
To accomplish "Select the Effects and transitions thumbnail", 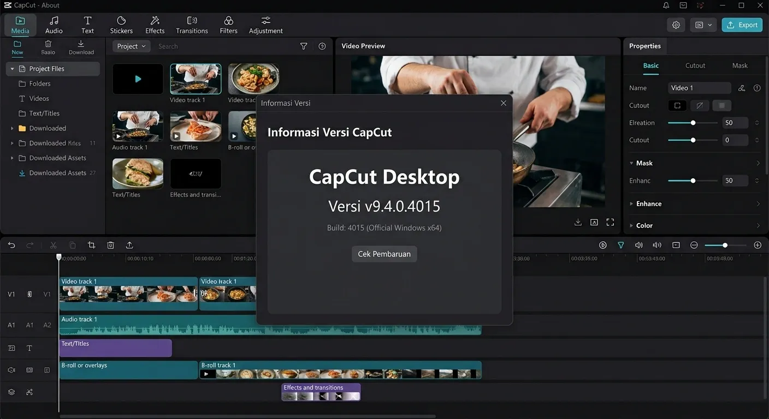I will click(196, 173).
